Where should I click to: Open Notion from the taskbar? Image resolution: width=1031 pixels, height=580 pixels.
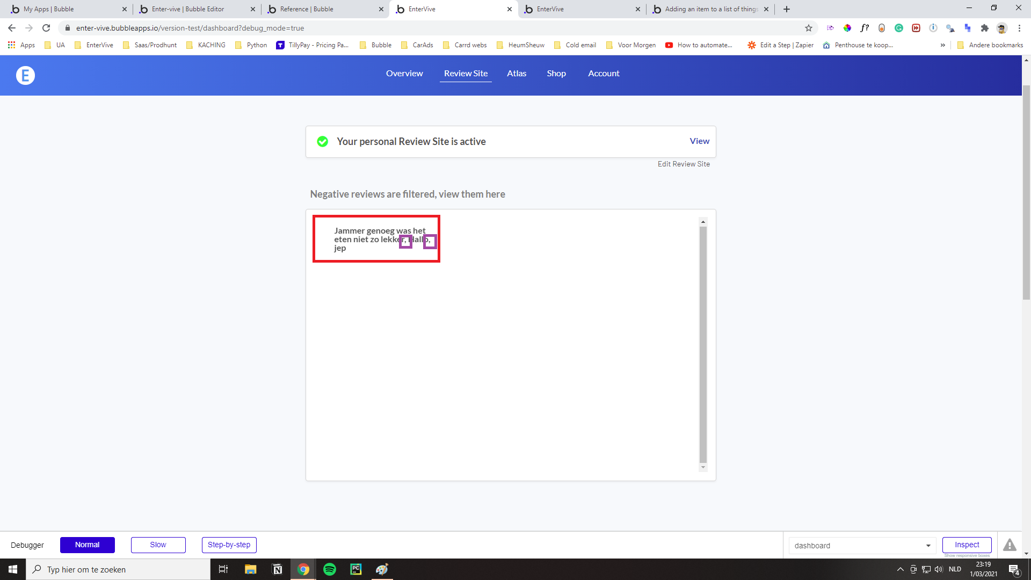[277, 569]
